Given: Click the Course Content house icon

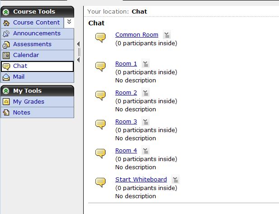Looking at the screenshot, I should (x=6, y=23).
